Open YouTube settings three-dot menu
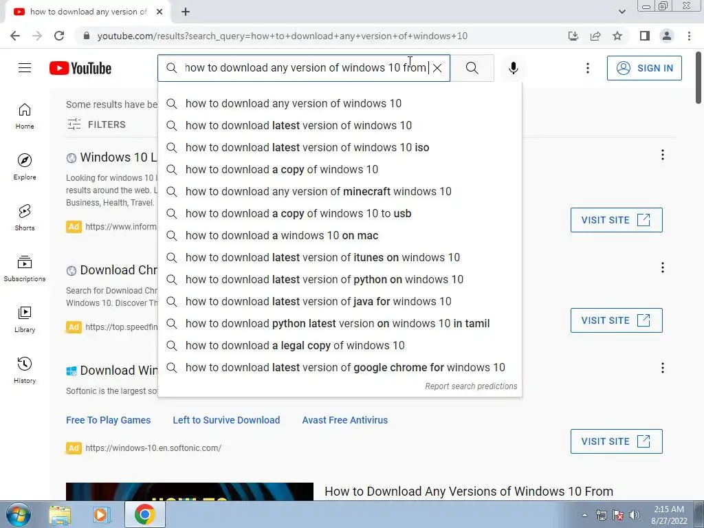Image resolution: width=704 pixels, height=528 pixels. point(587,68)
